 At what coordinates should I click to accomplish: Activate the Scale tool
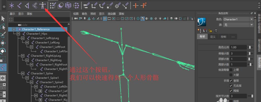[x=3, y=59]
